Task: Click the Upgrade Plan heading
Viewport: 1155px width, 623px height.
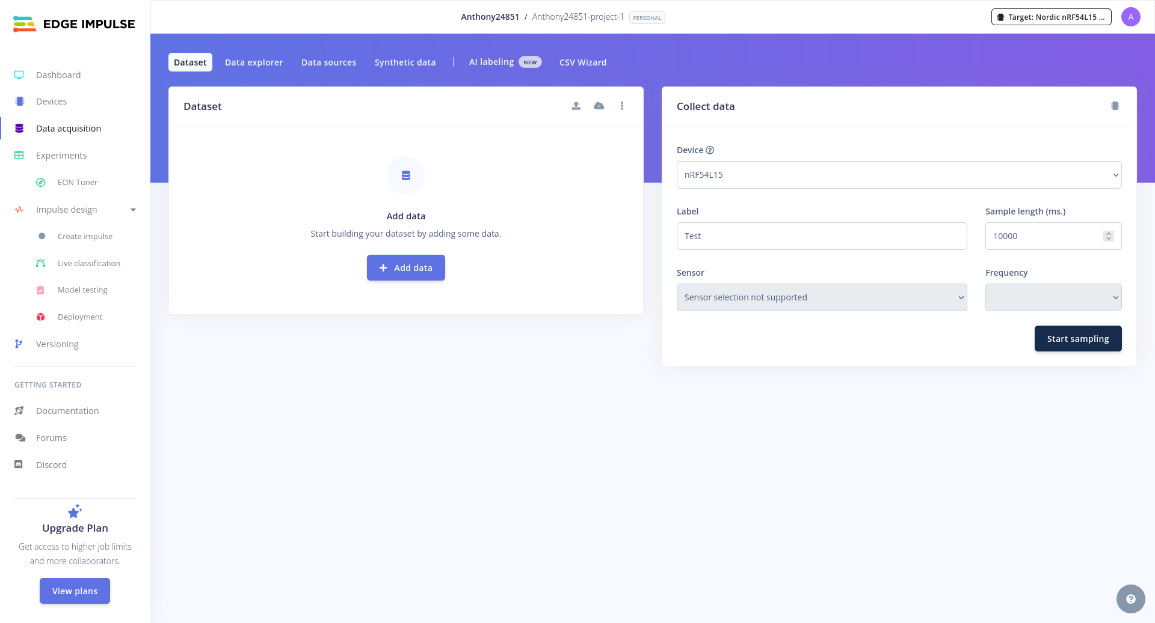Action: pyautogui.click(x=75, y=528)
